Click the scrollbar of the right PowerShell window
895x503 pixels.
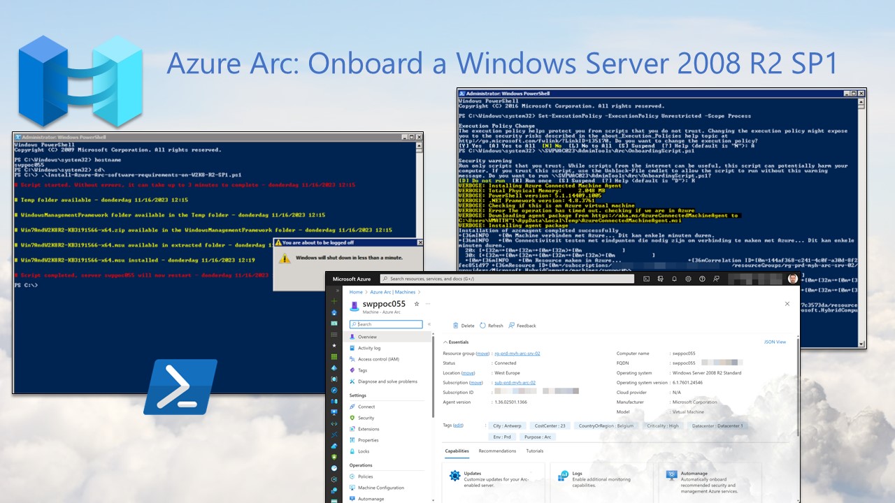[861, 222]
